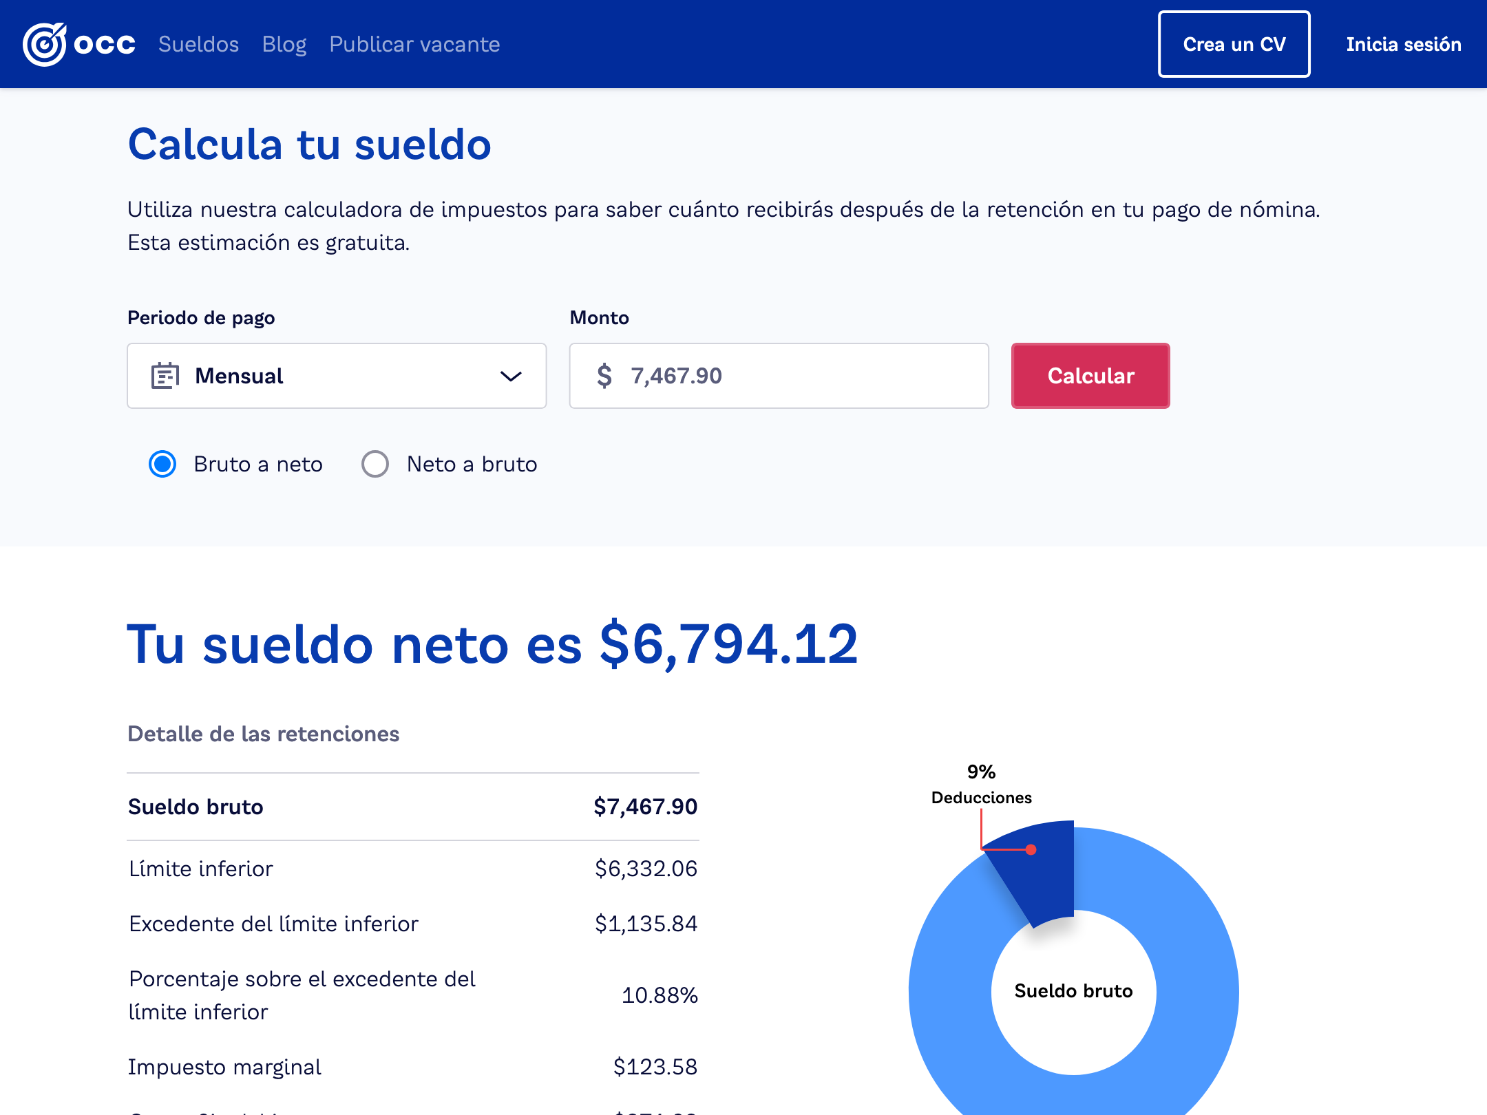This screenshot has height=1115, width=1487.
Task: Click the dollar sign icon in Monto
Action: 604,376
